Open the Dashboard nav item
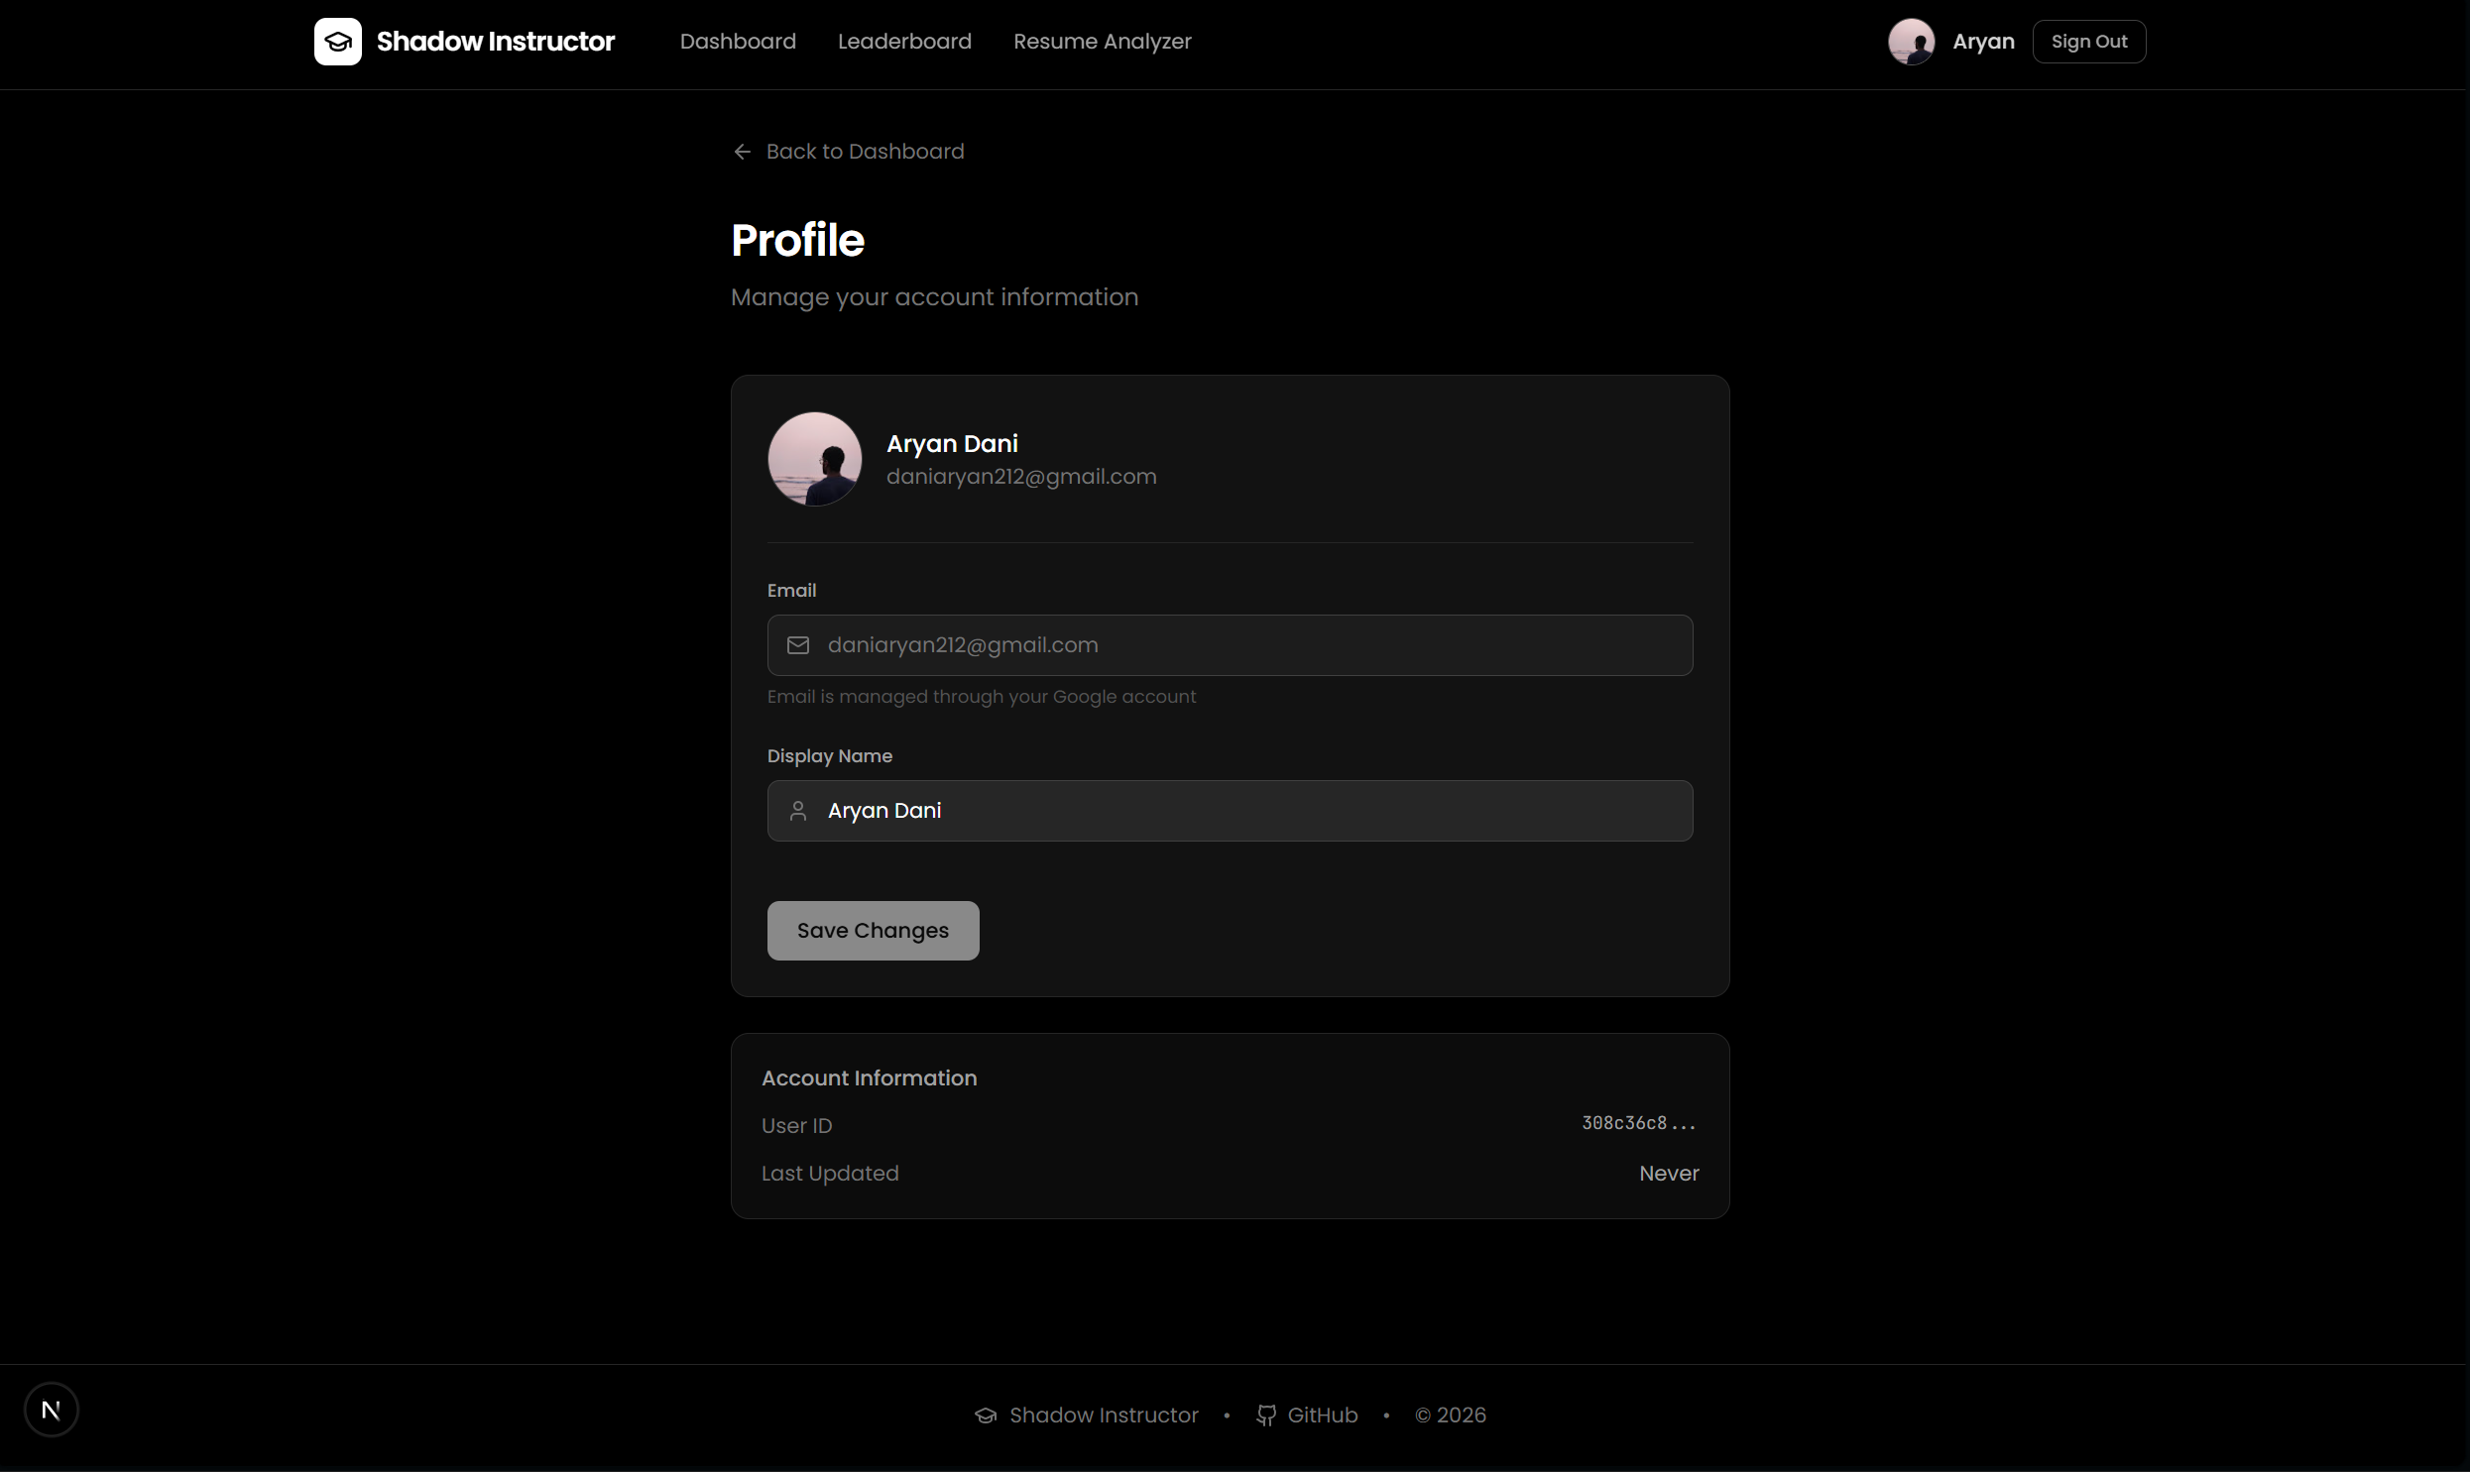The height and width of the screenshot is (1472, 2470). coord(737,42)
